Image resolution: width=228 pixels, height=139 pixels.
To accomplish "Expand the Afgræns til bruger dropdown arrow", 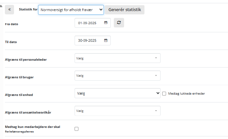I will [156, 76].
